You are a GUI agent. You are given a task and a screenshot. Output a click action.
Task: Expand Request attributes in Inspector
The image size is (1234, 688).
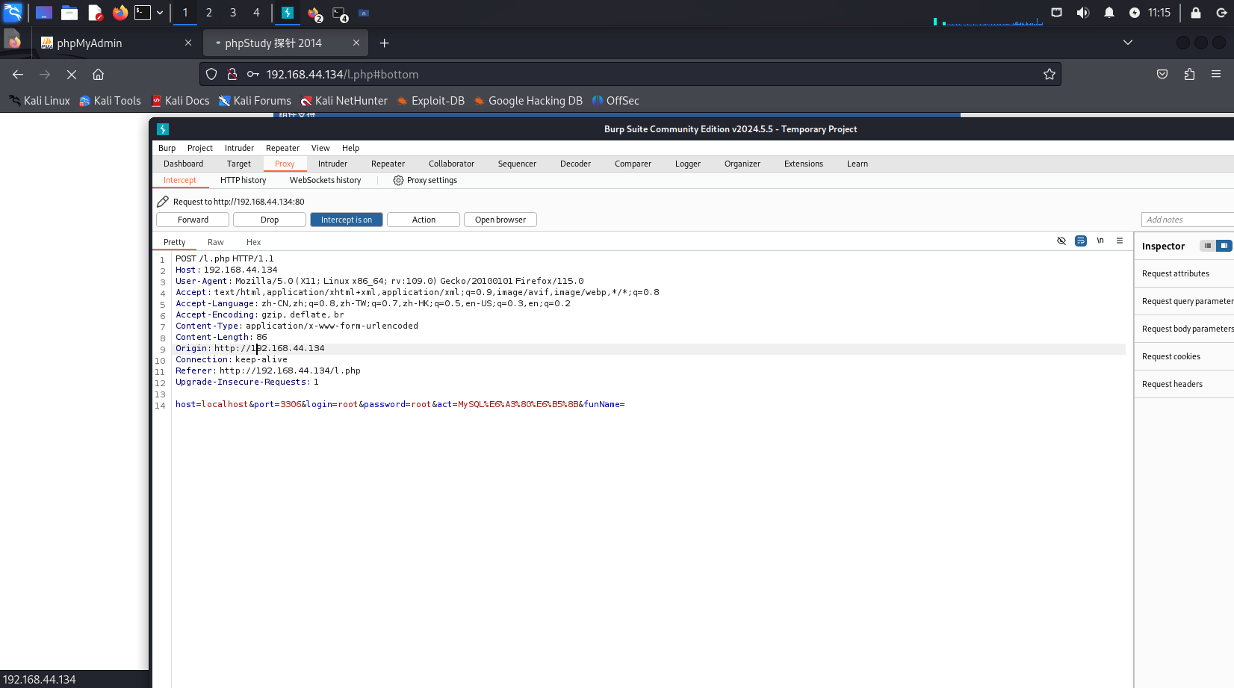click(x=1175, y=273)
